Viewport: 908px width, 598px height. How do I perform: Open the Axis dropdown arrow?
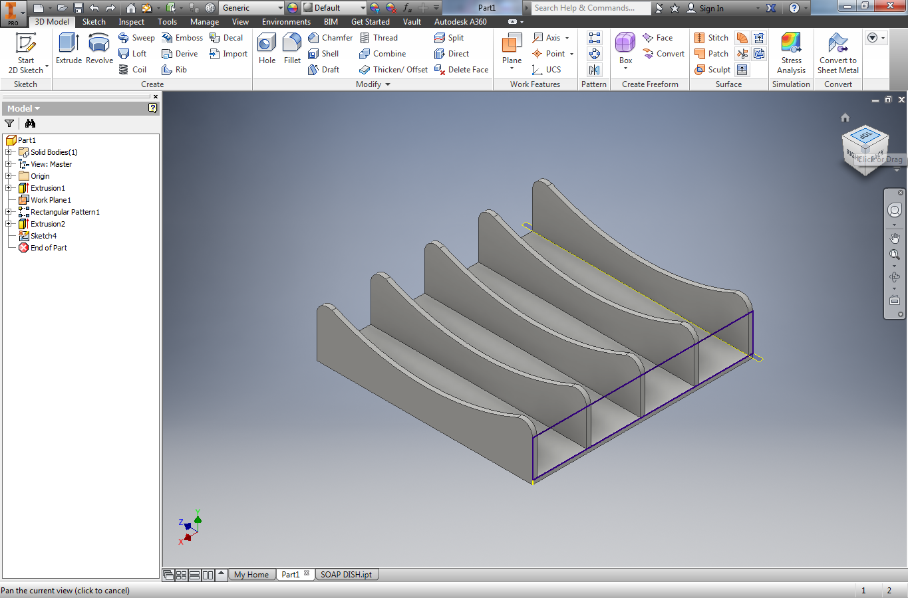point(567,38)
